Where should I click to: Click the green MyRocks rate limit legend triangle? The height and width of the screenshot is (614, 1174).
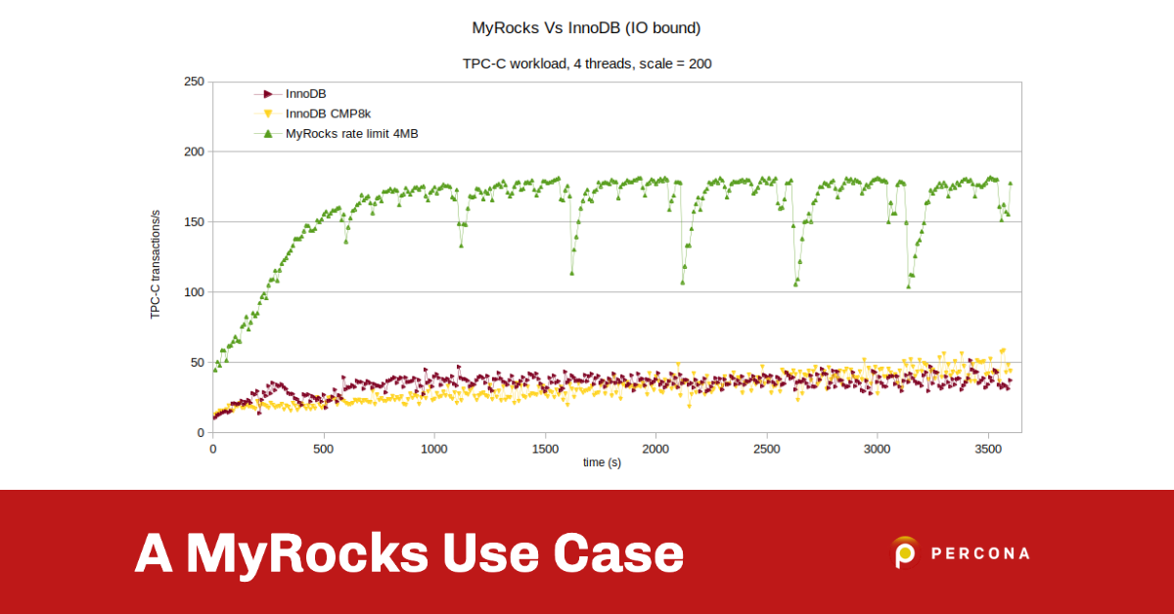click(271, 134)
